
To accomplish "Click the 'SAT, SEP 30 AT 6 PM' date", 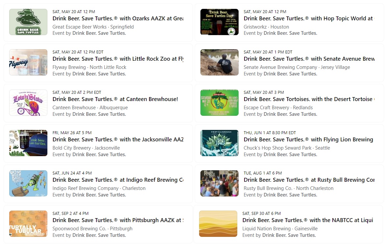I will tap(262, 214).
